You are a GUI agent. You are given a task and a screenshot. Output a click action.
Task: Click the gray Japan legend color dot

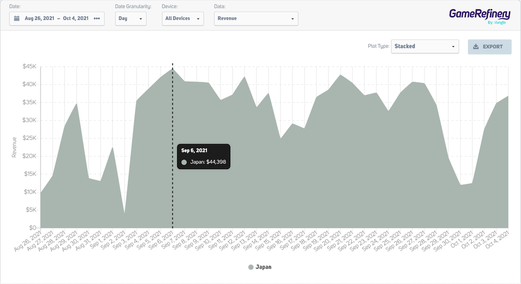(x=251, y=267)
